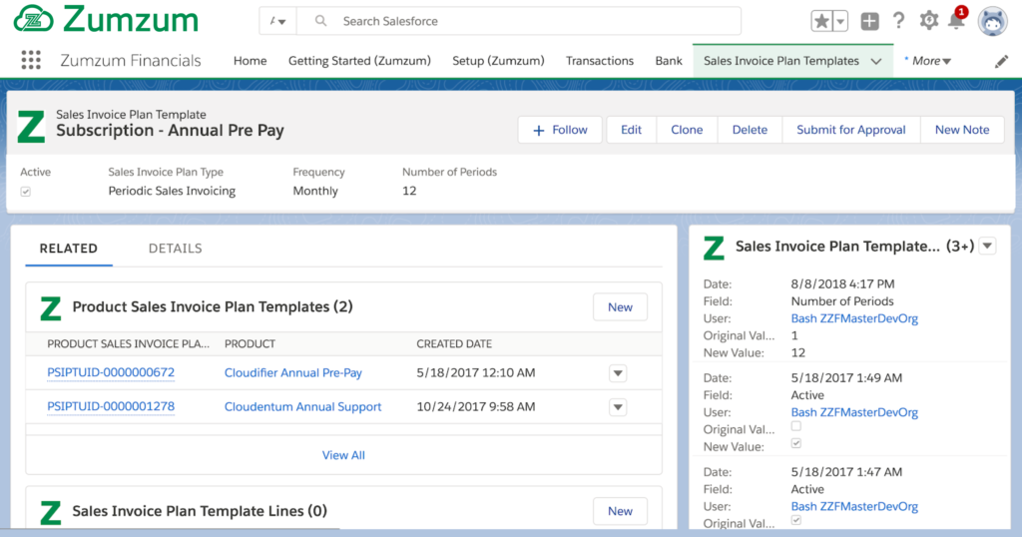Open Cloudentum Annual Support product link
This screenshot has width=1022, height=537.
[303, 406]
